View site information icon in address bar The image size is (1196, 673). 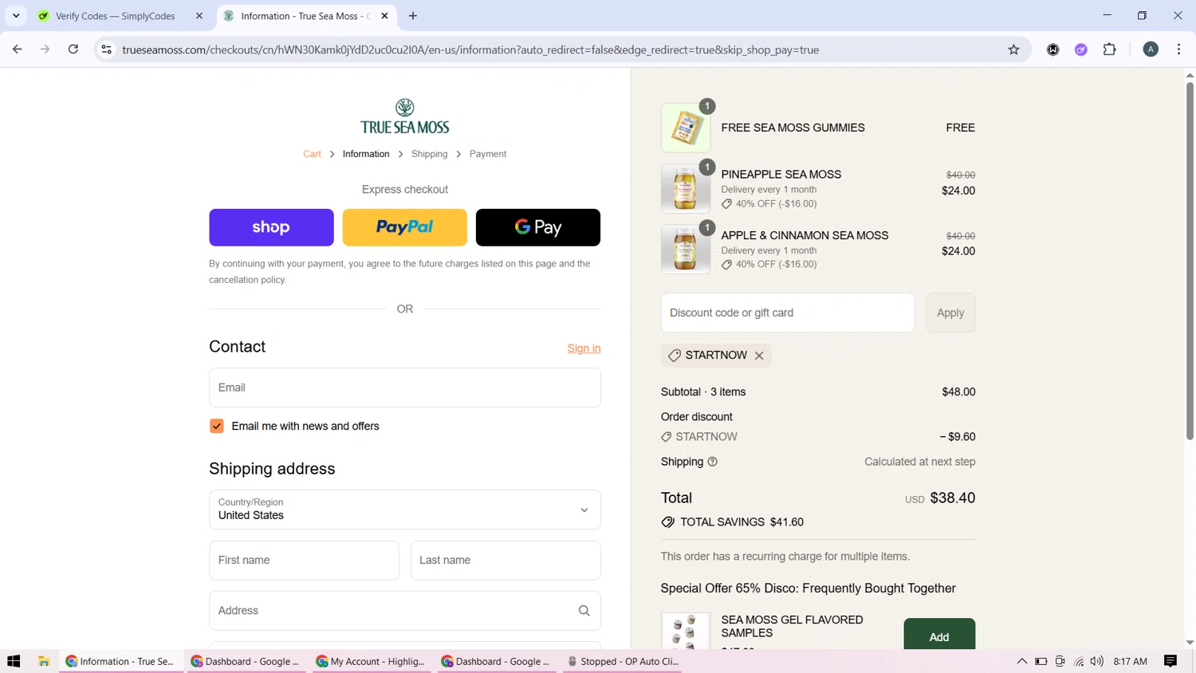106,49
